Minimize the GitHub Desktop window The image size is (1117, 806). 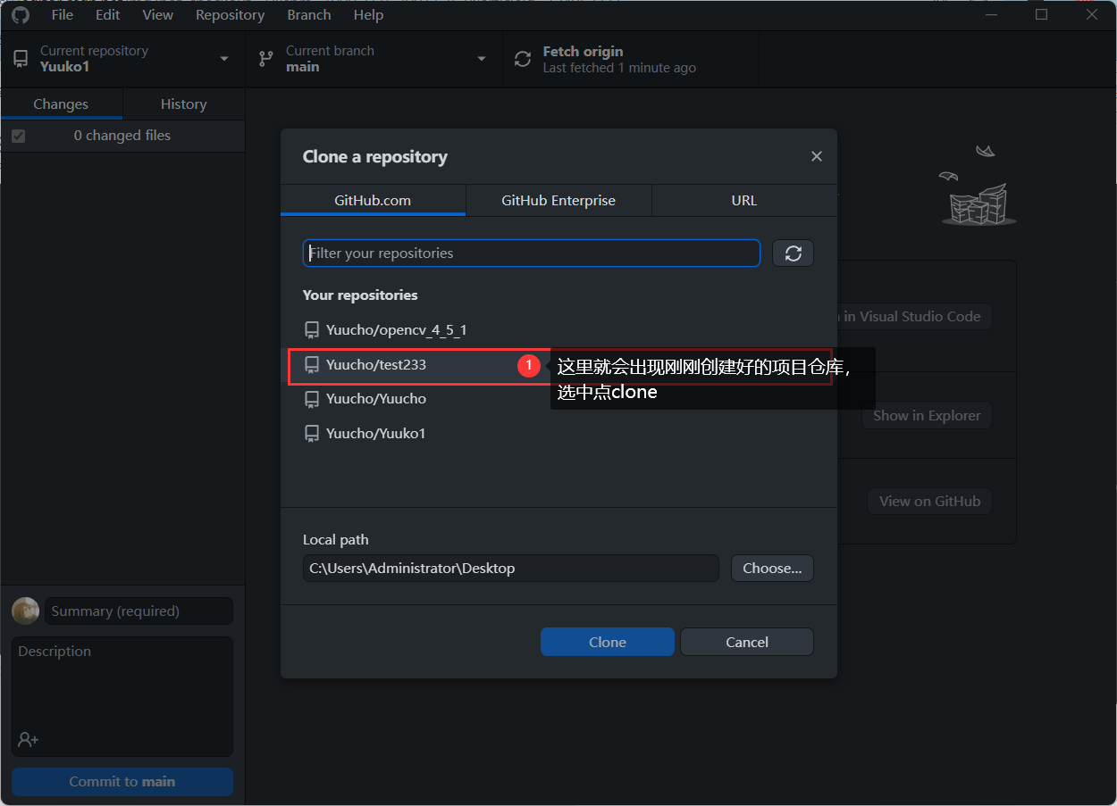tap(990, 14)
